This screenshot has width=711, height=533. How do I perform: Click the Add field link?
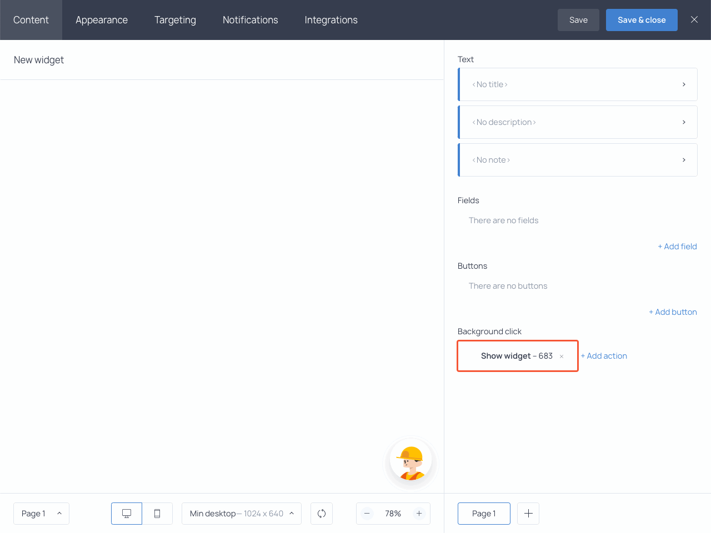pos(677,246)
